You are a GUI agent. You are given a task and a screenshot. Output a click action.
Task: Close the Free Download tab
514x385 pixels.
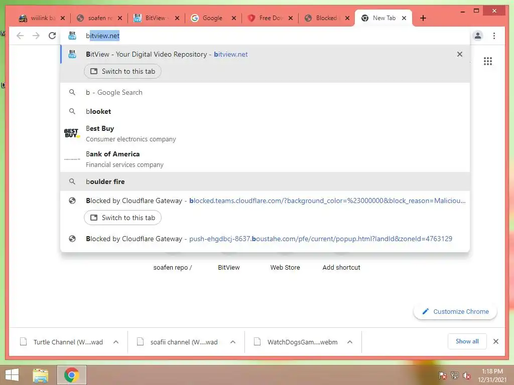tap(291, 18)
